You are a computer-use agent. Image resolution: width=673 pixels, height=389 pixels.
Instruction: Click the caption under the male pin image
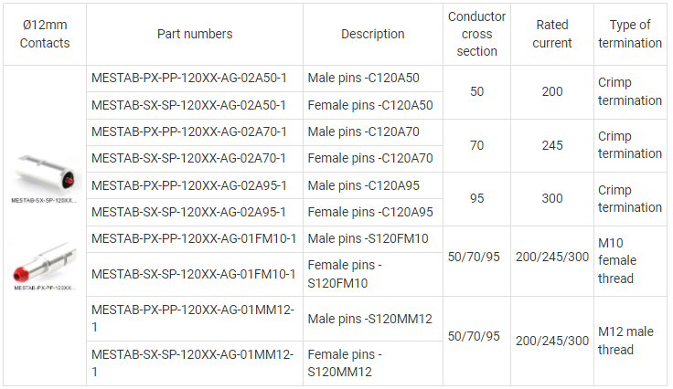click(45, 287)
